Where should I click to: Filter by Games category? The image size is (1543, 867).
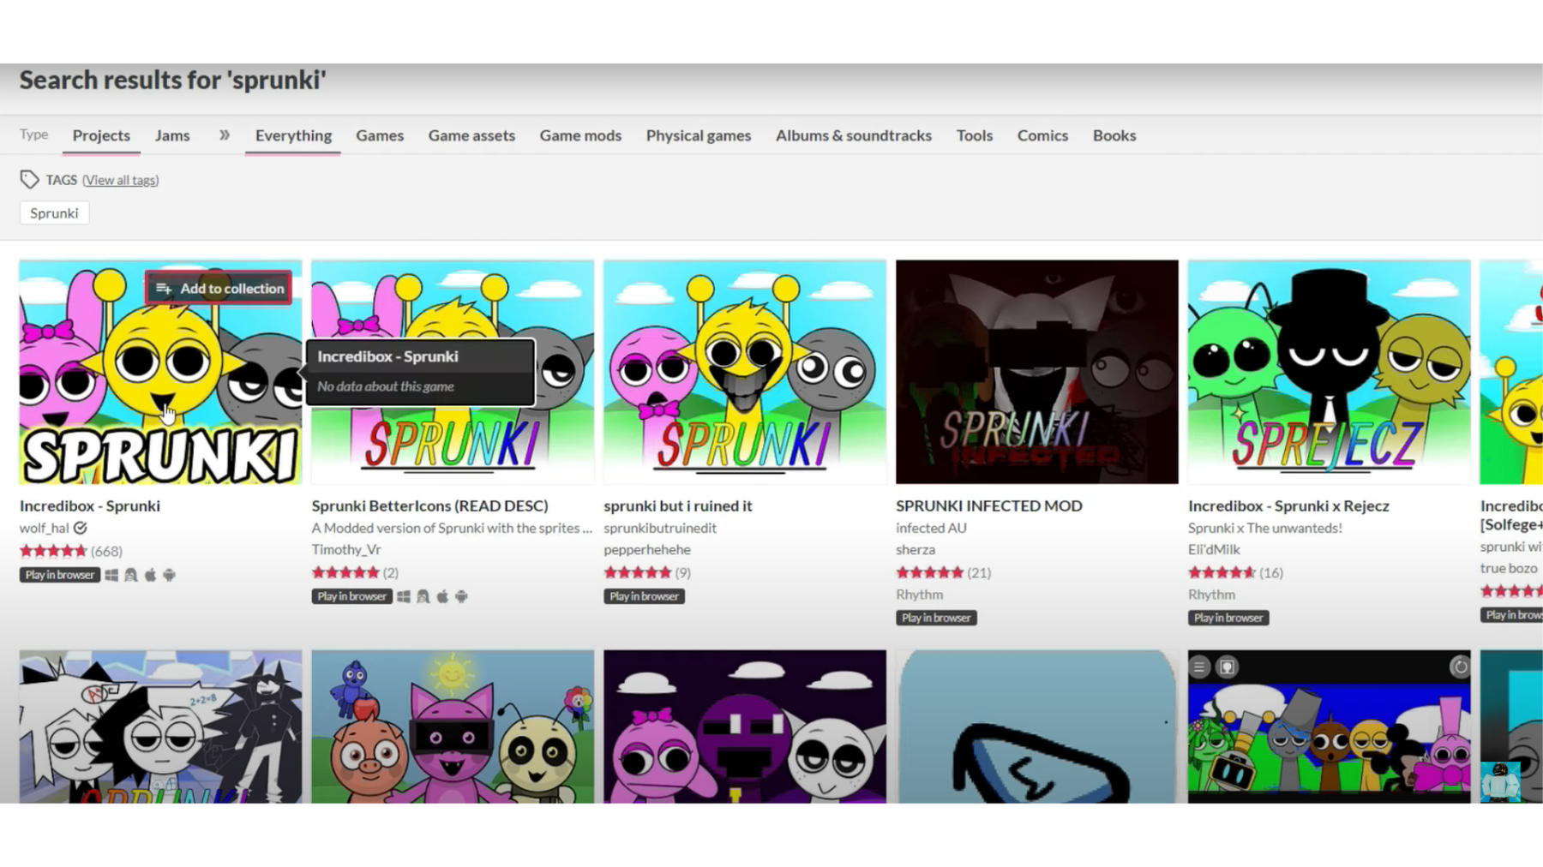click(x=380, y=135)
